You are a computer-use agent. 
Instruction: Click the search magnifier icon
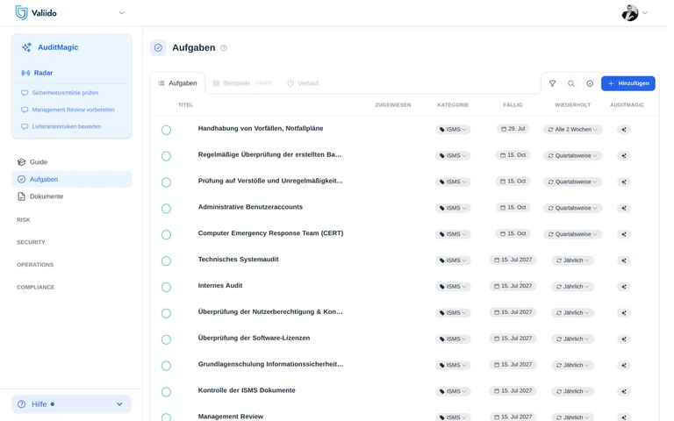pyautogui.click(x=570, y=83)
